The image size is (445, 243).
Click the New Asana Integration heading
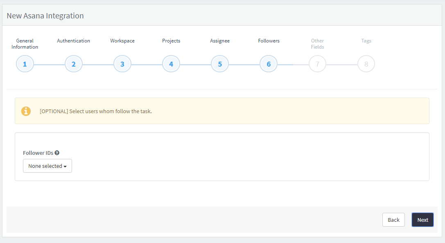click(x=45, y=16)
